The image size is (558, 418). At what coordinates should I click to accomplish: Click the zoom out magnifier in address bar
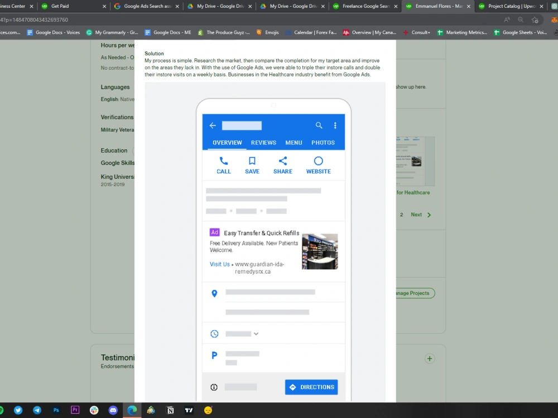(521, 20)
